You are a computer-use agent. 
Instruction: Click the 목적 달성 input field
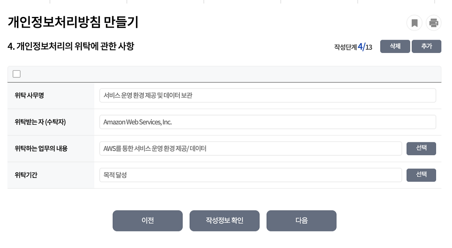pos(251,175)
